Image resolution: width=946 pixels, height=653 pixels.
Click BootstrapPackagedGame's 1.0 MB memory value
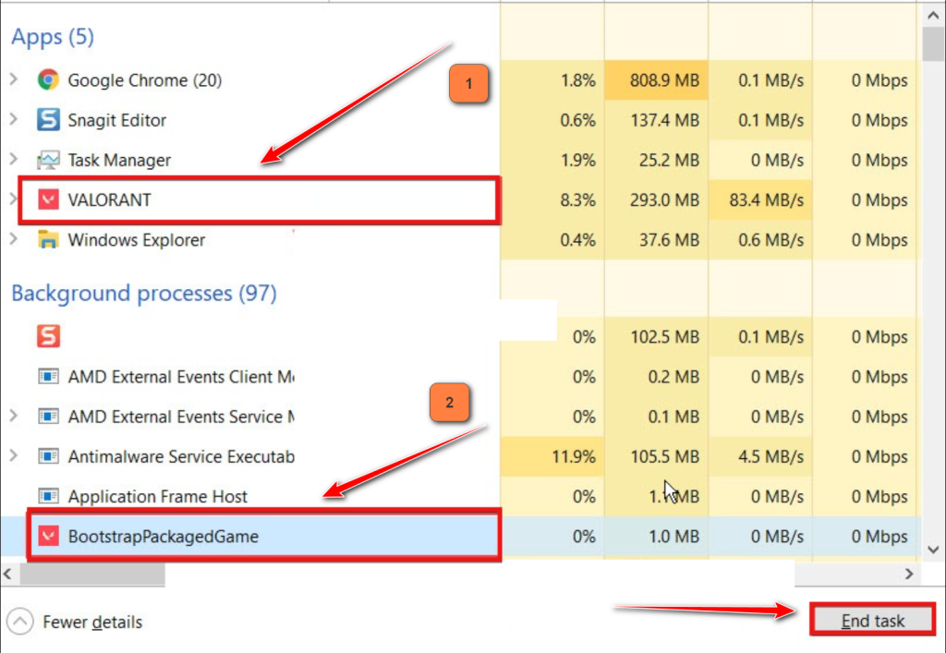[673, 536]
